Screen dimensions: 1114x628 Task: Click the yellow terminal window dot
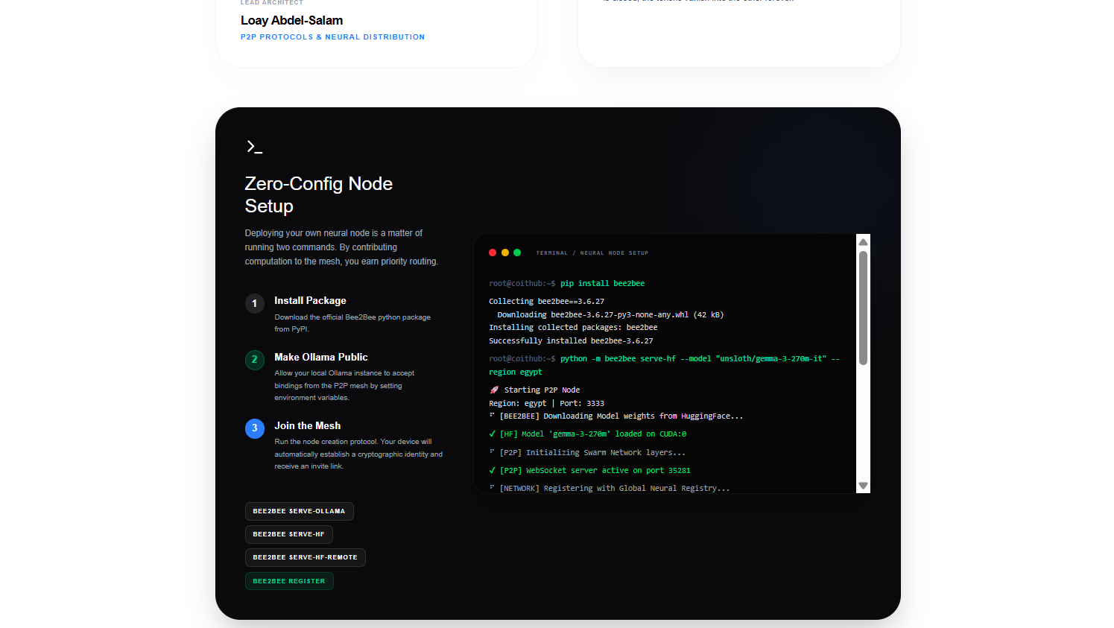tap(505, 253)
